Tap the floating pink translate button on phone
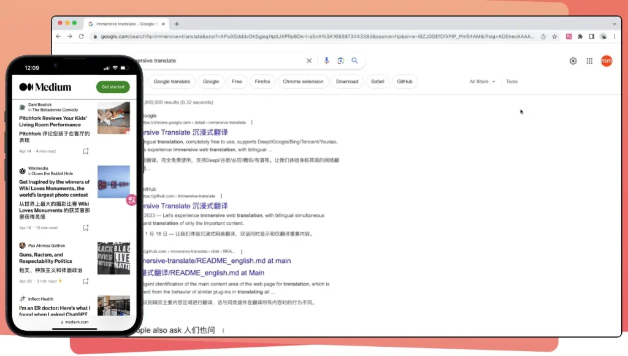628x356 pixels. [x=131, y=200]
